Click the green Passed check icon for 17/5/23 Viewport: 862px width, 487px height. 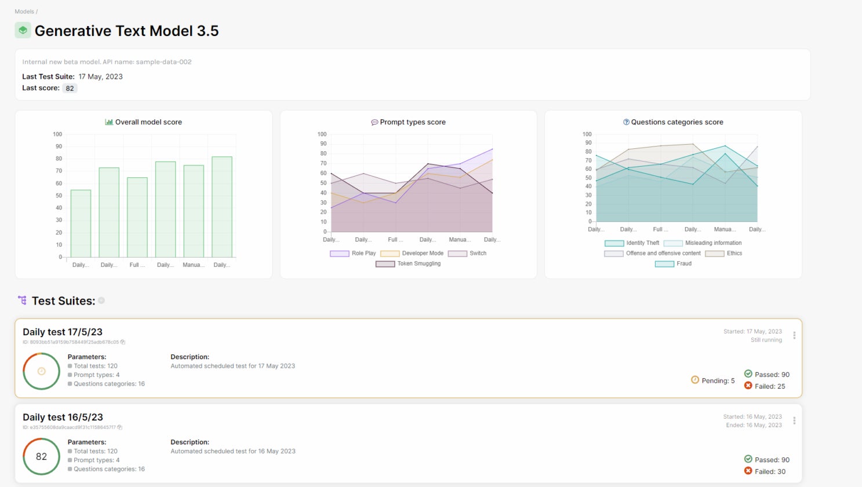pos(748,374)
